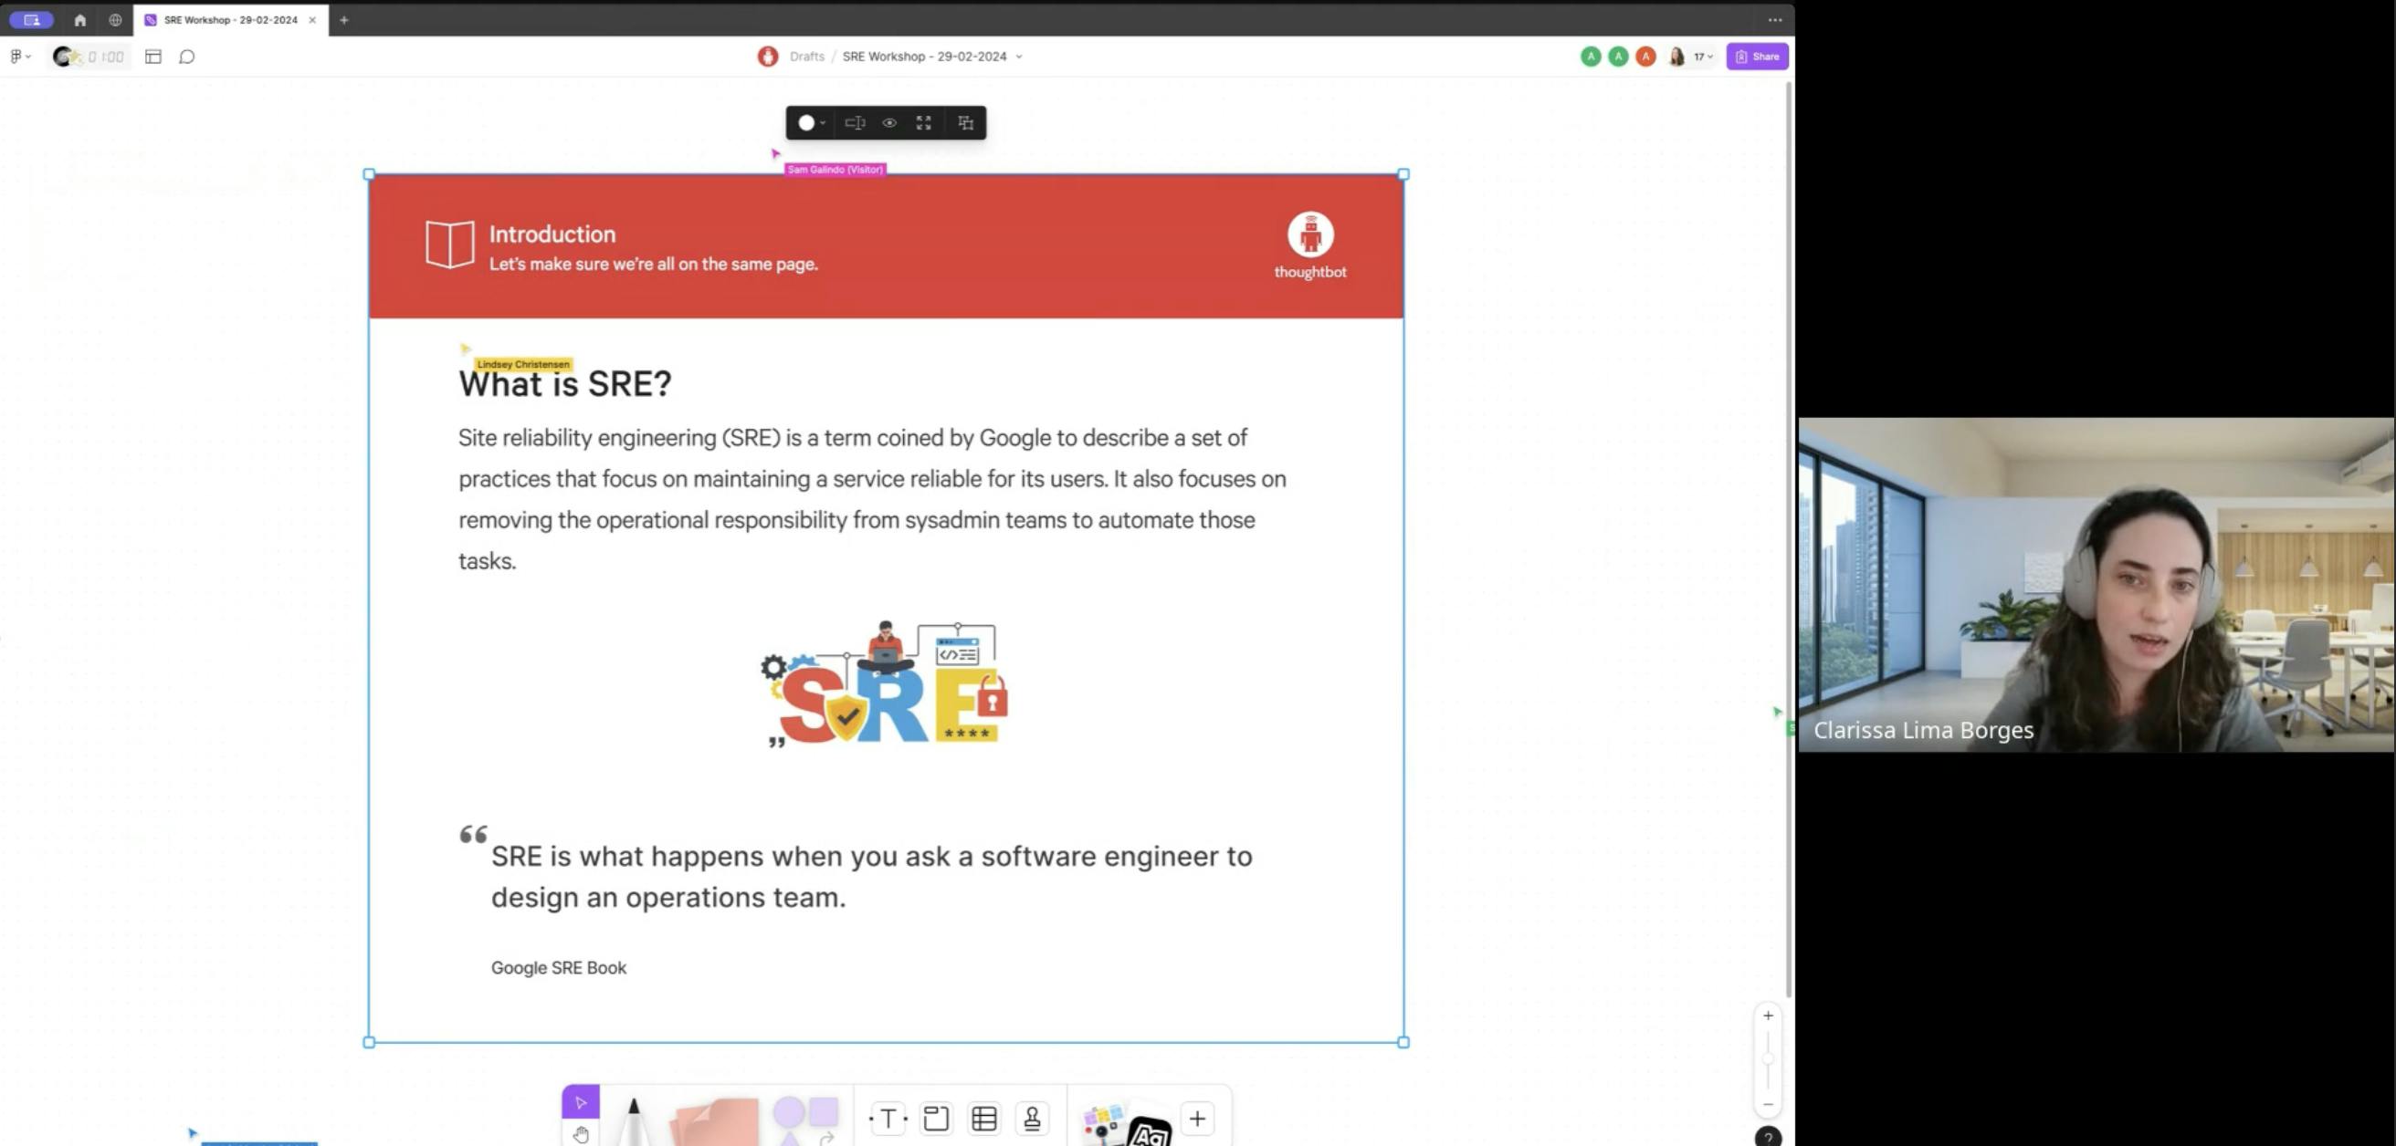The height and width of the screenshot is (1146, 2396).
Task: Select the sticky note tool
Action: (714, 1123)
